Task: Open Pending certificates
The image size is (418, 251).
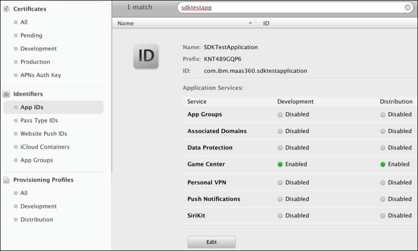Action: point(31,35)
